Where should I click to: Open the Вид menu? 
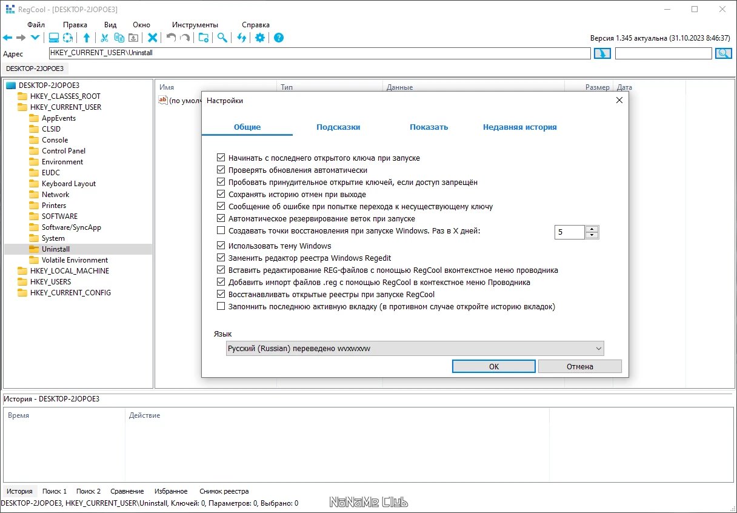coord(110,25)
